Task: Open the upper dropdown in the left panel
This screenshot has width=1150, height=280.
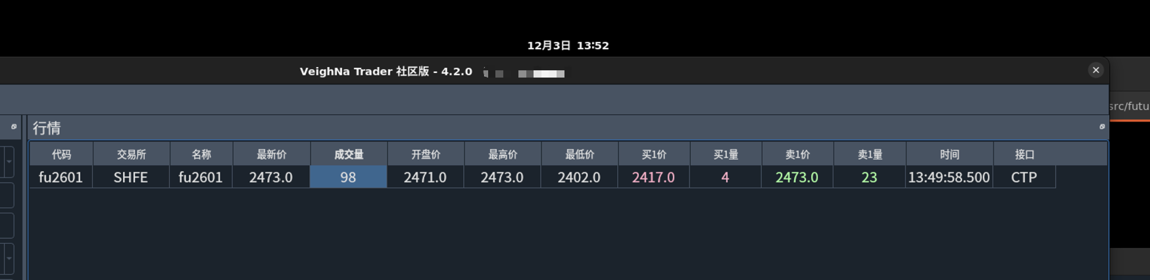Action: point(9,162)
